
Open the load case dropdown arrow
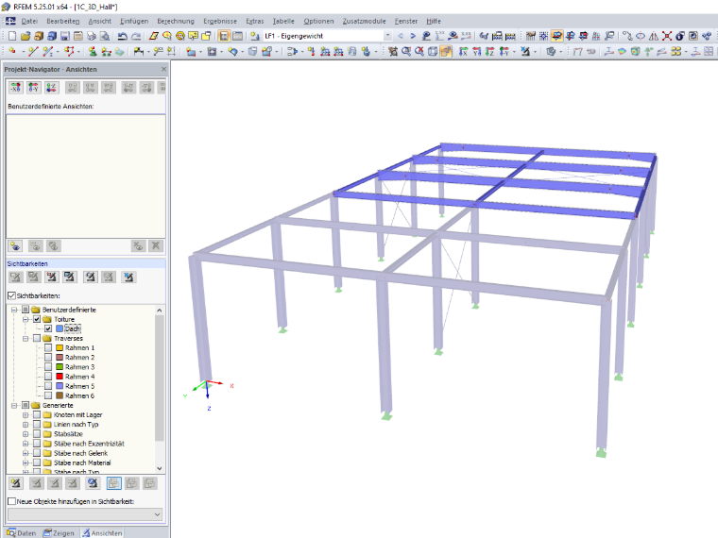tap(388, 36)
